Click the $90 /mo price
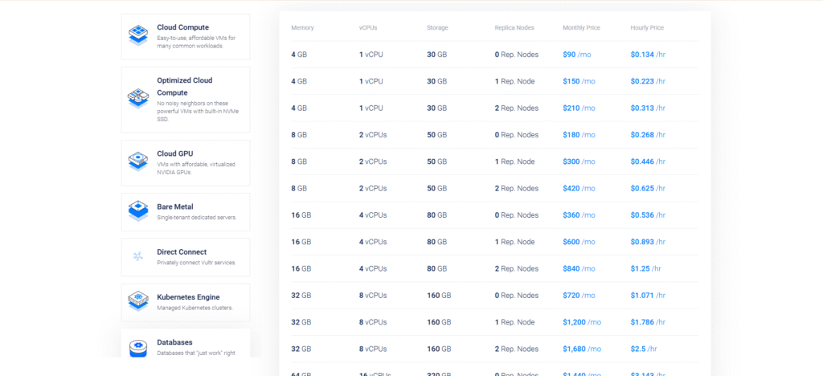This screenshot has width=823, height=376. (x=579, y=55)
